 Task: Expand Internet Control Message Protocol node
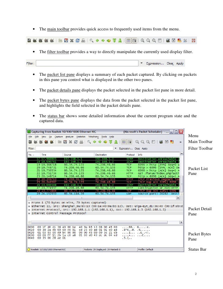pyautogui.click(x=29, y=213)
